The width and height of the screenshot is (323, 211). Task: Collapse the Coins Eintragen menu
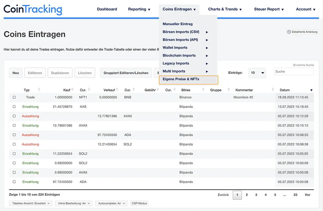(179, 9)
